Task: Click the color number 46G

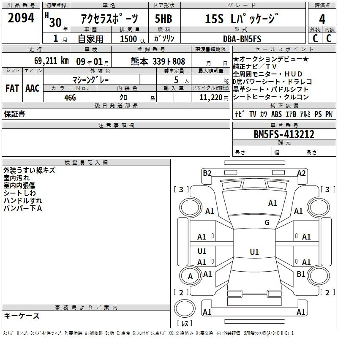Action: 70,98
